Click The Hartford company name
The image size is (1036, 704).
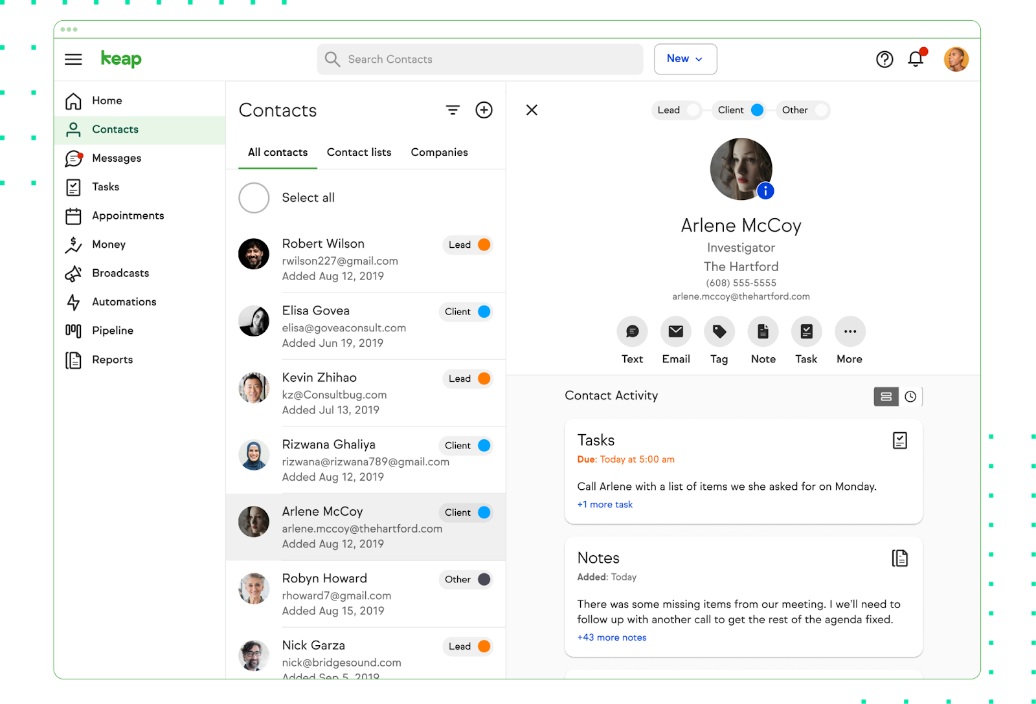(x=741, y=267)
